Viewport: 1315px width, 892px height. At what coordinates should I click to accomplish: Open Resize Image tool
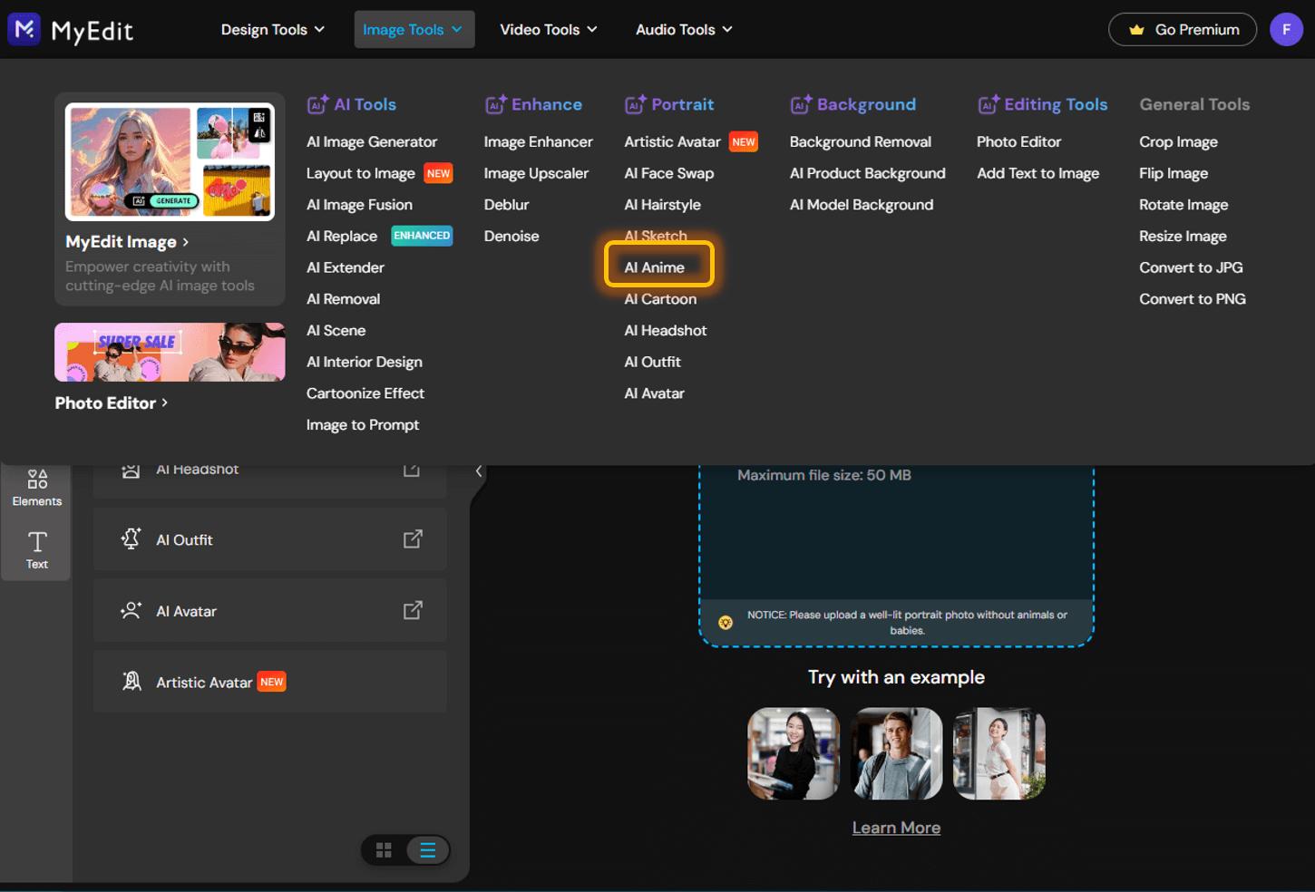tap(1183, 237)
